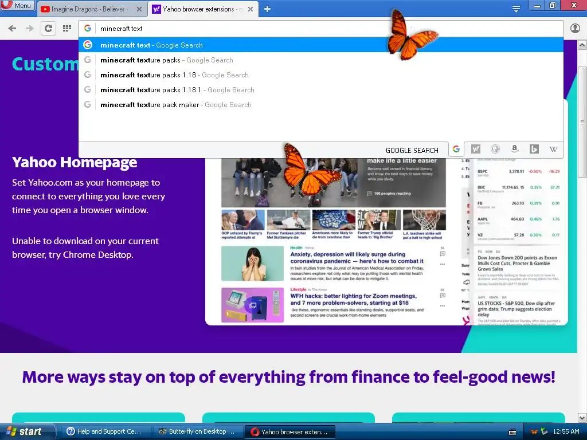This screenshot has height=440, width=587.
Task: Switch to Yahoo browser extensions taskbar item
Action: (289, 432)
